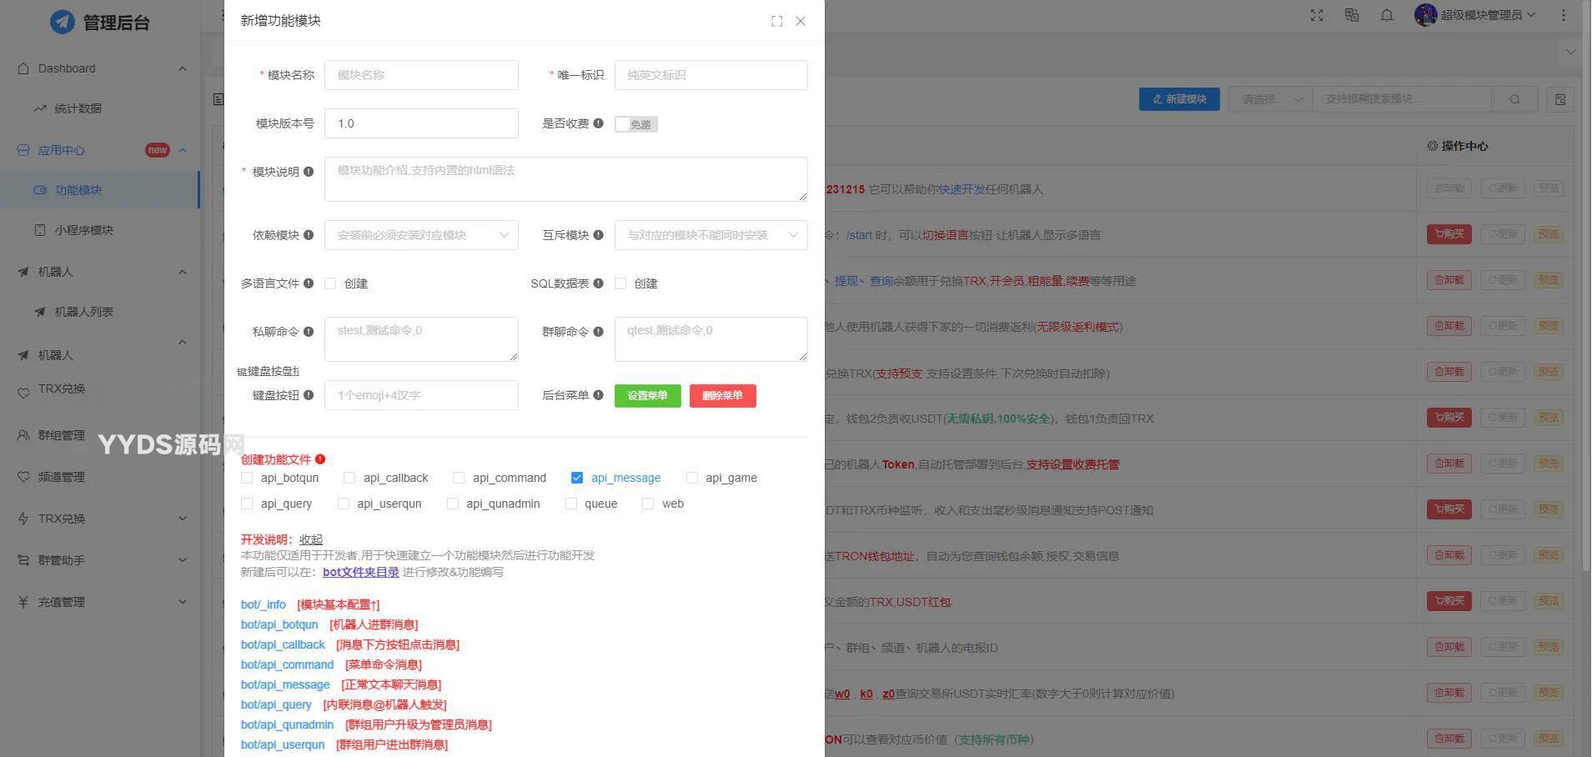Open 统计数据 in the sidebar
The height and width of the screenshot is (757, 1592).
click(x=78, y=108)
